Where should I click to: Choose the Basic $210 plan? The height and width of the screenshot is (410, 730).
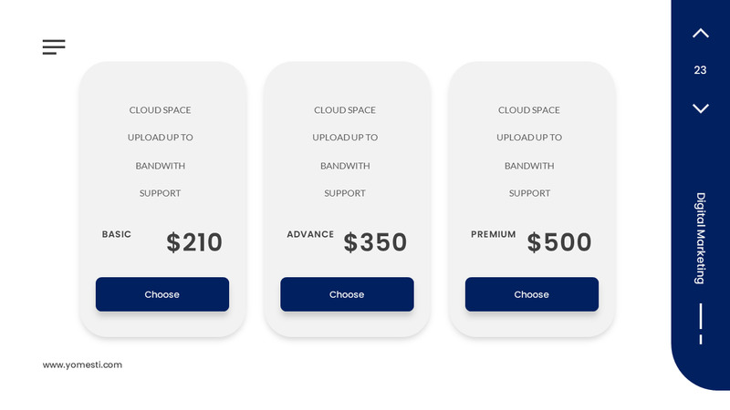coord(162,294)
